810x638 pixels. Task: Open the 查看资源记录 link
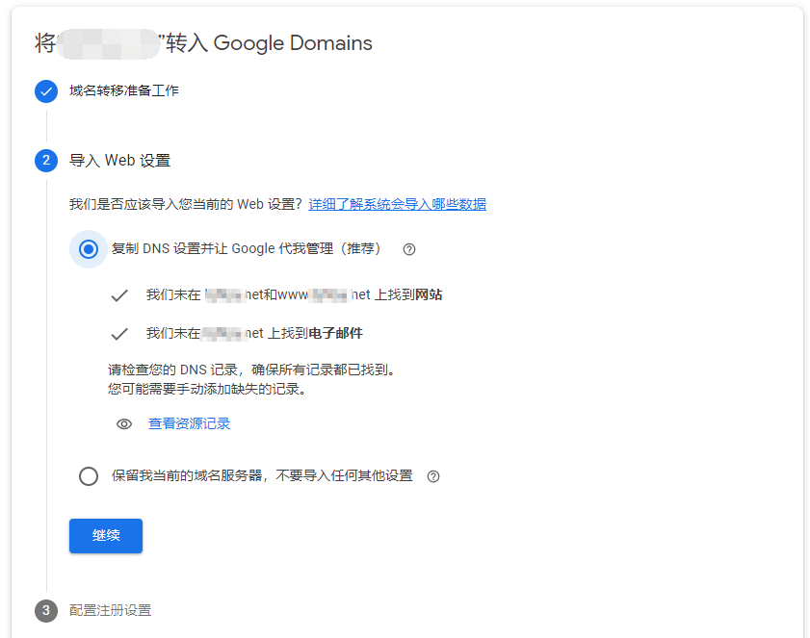[189, 424]
